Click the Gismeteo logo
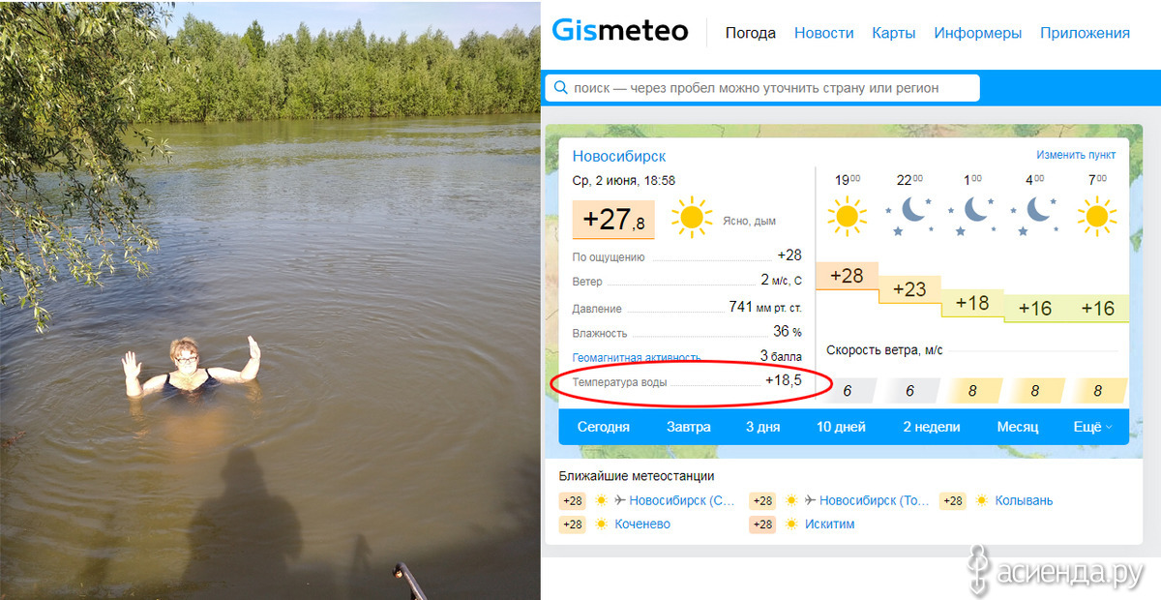The height and width of the screenshot is (600, 1161). (619, 31)
